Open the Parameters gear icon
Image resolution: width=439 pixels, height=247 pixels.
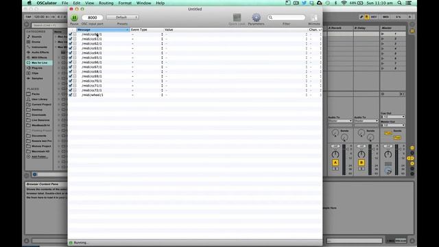tap(256, 18)
